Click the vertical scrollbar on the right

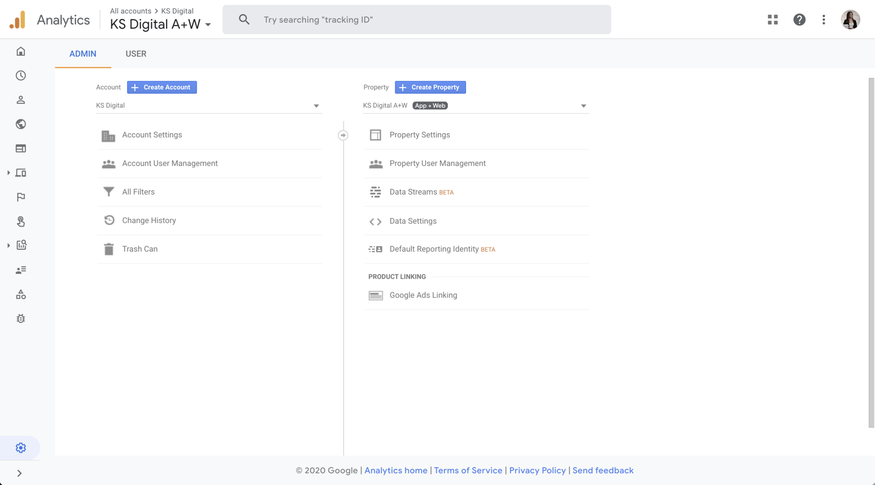coord(871,252)
